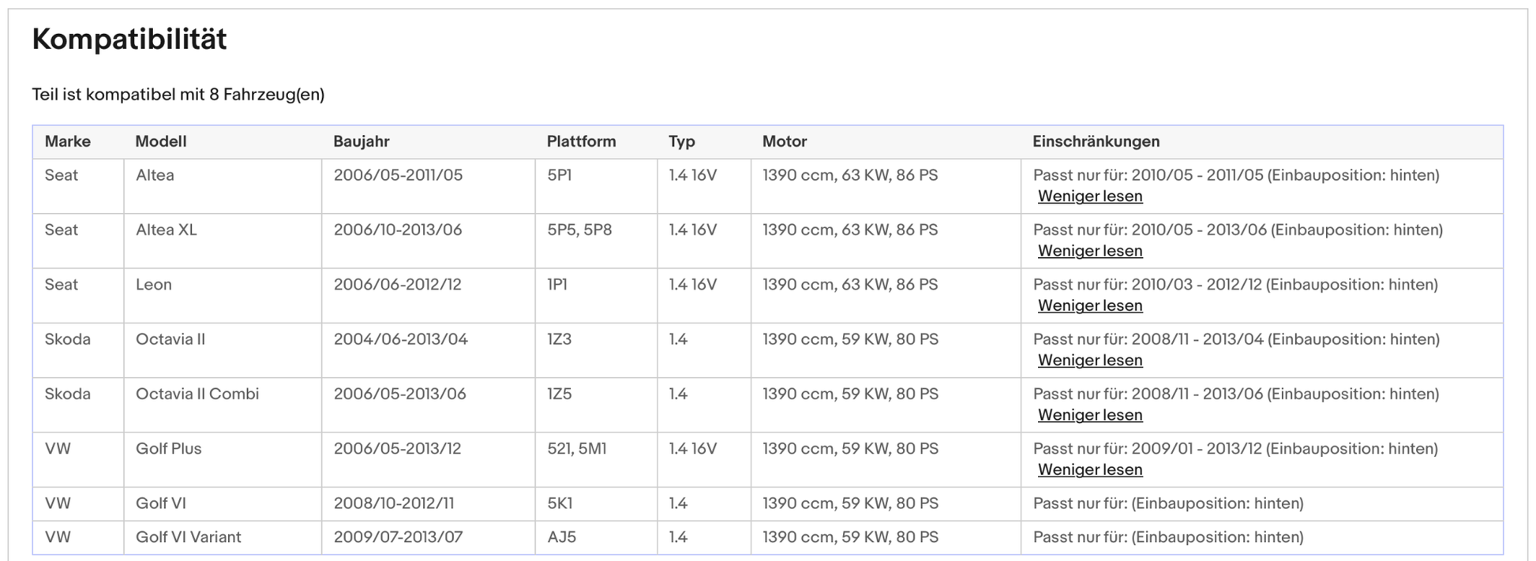1536x561 pixels.
Task: Click the Einschränkungen column header
Action: 1096,142
